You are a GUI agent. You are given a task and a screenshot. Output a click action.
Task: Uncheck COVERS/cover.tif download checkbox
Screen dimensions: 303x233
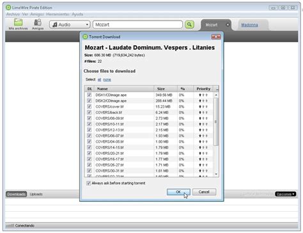click(89, 107)
